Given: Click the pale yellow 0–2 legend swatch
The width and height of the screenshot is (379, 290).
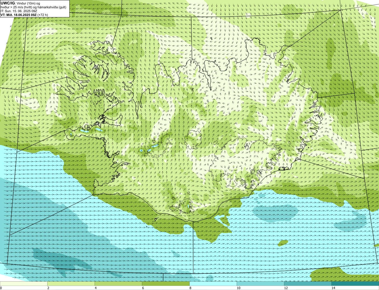Looking at the screenshot, I should (24, 283).
